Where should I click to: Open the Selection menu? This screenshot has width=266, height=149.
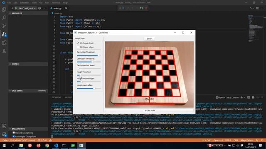pyautogui.click(x=25, y=3)
